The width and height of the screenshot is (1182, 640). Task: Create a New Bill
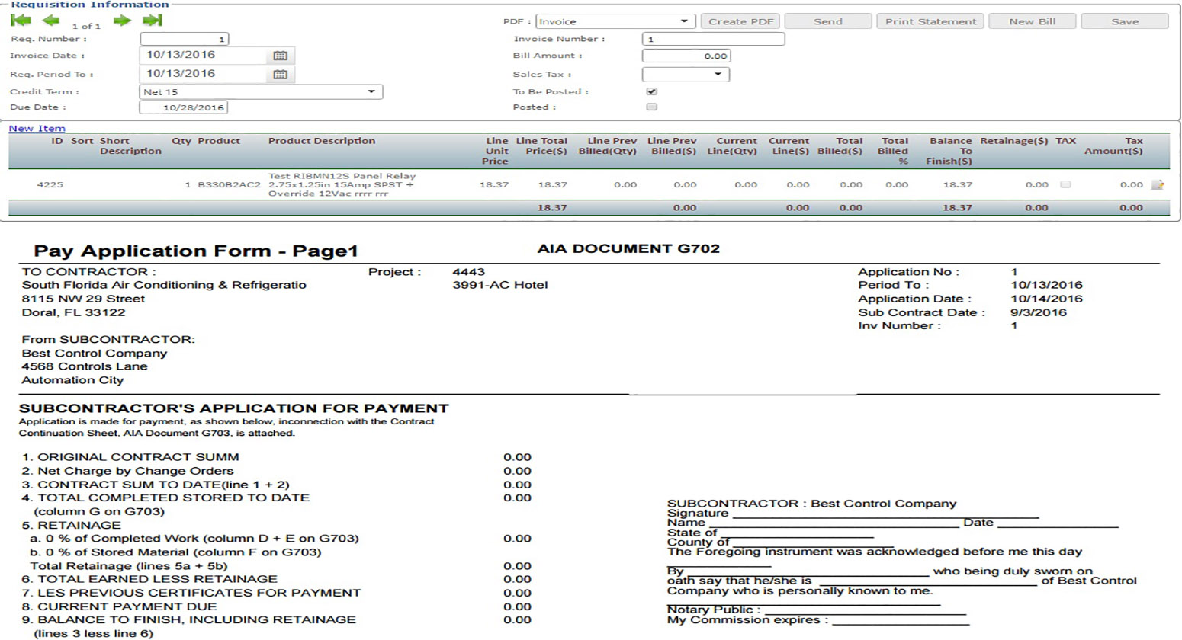point(1032,21)
